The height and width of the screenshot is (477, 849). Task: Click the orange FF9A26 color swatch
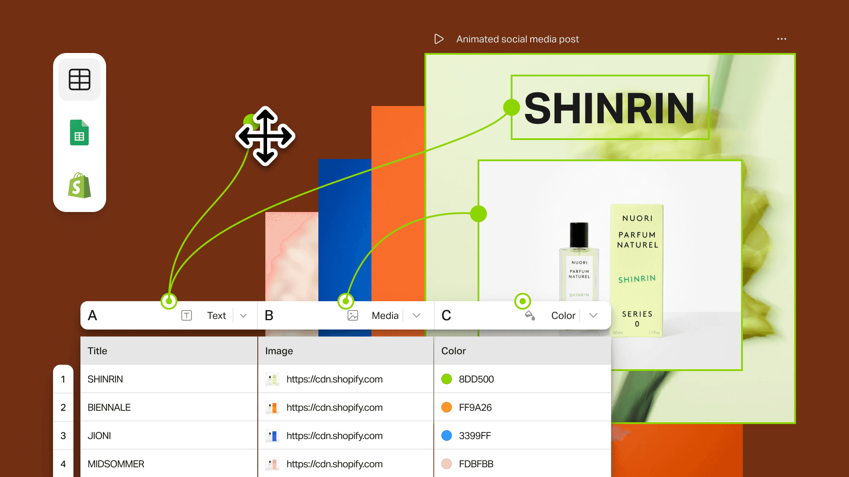tap(447, 407)
